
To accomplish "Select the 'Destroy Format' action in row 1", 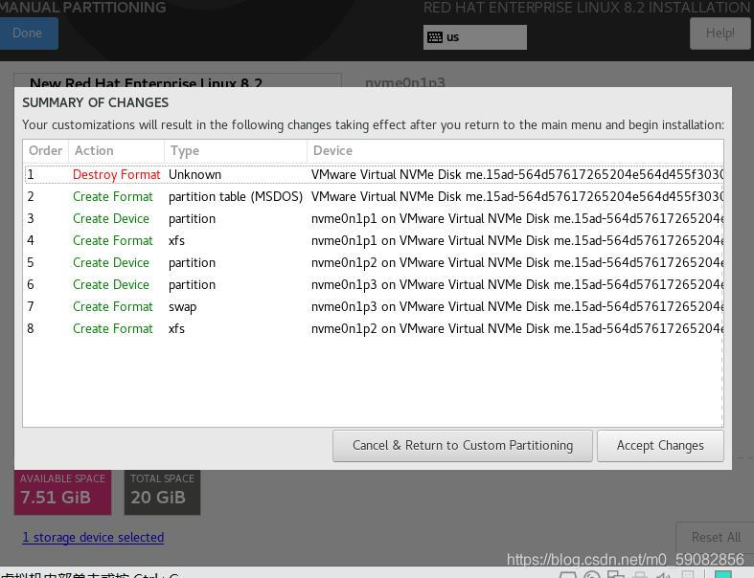I will point(116,174).
